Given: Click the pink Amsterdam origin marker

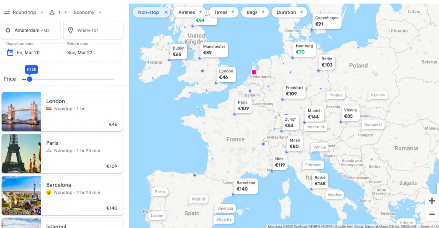Looking at the screenshot, I should tap(254, 72).
